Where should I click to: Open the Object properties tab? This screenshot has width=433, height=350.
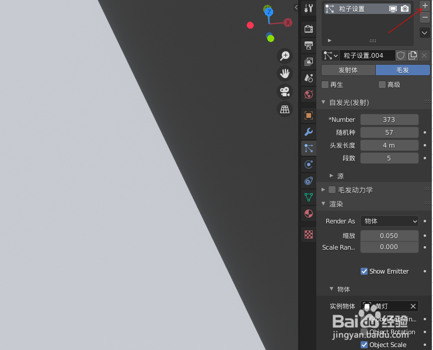point(309,115)
